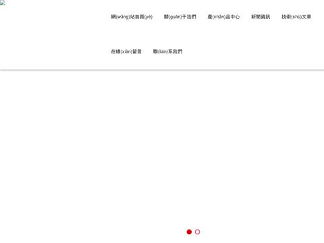Go to 產品中心 product center
The height and width of the screenshot is (243, 324).
click(x=223, y=17)
